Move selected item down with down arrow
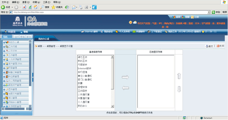Image resolution: width=228 pixels, height=120 pixels. [x=179, y=89]
